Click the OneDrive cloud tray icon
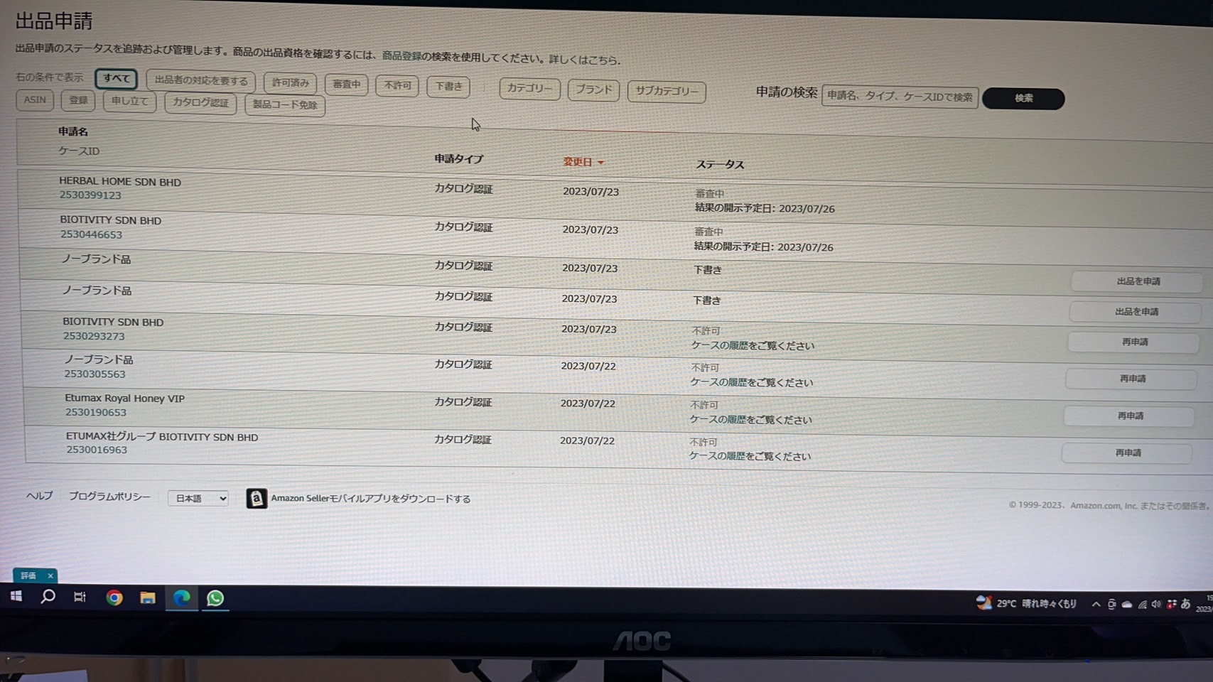 (1127, 605)
